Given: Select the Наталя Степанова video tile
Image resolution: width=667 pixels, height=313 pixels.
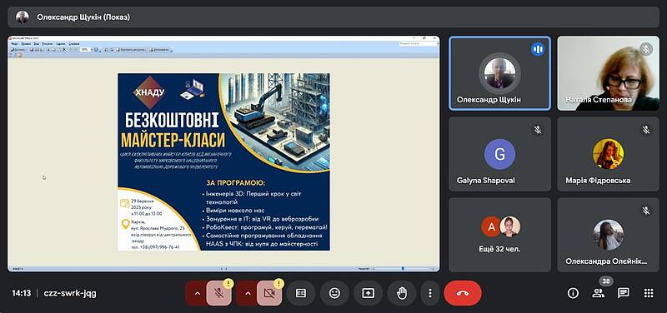Looking at the screenshot, I should pos(609,73).
